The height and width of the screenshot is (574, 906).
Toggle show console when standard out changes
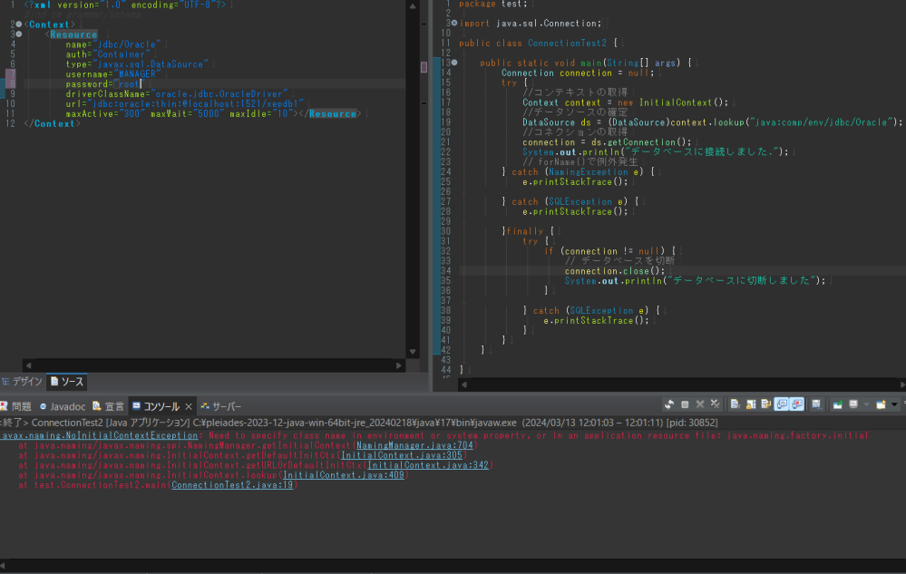(781, 404)
